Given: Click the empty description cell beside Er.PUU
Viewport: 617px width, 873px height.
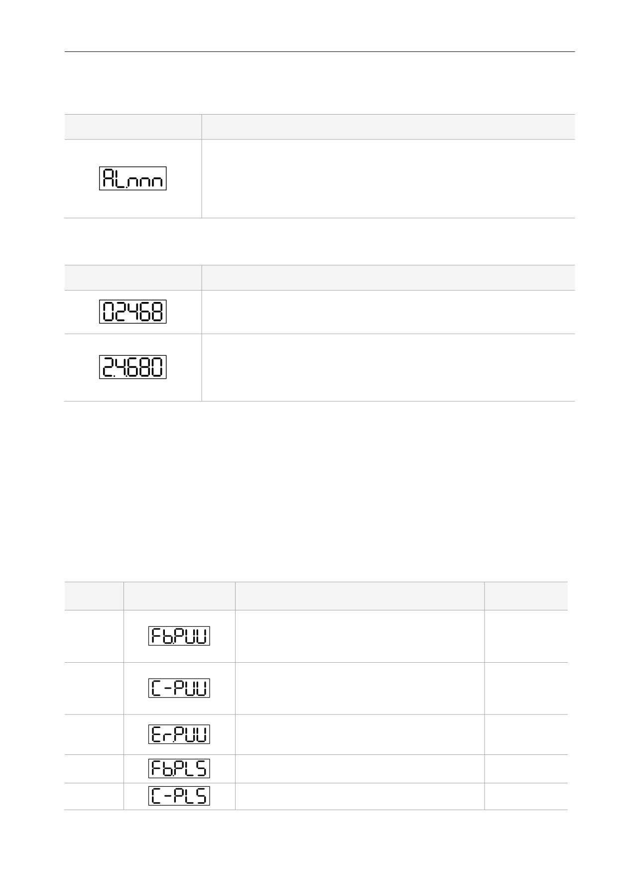Looking at the screenshot, I should [x=360, y=734].
